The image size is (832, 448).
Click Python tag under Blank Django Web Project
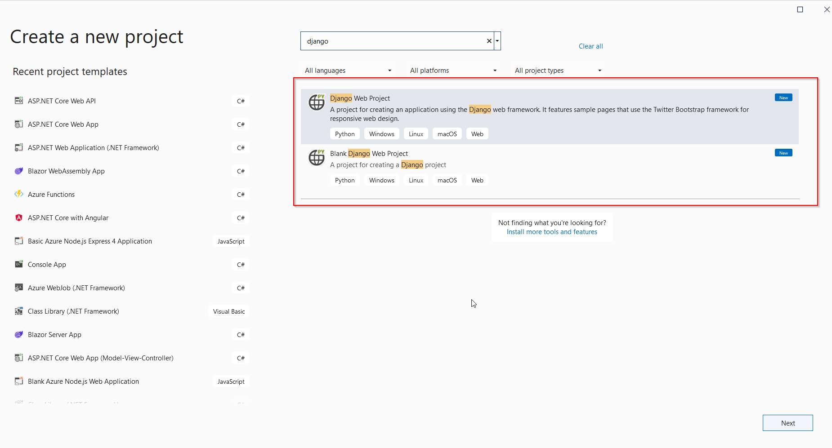[345, 180]
